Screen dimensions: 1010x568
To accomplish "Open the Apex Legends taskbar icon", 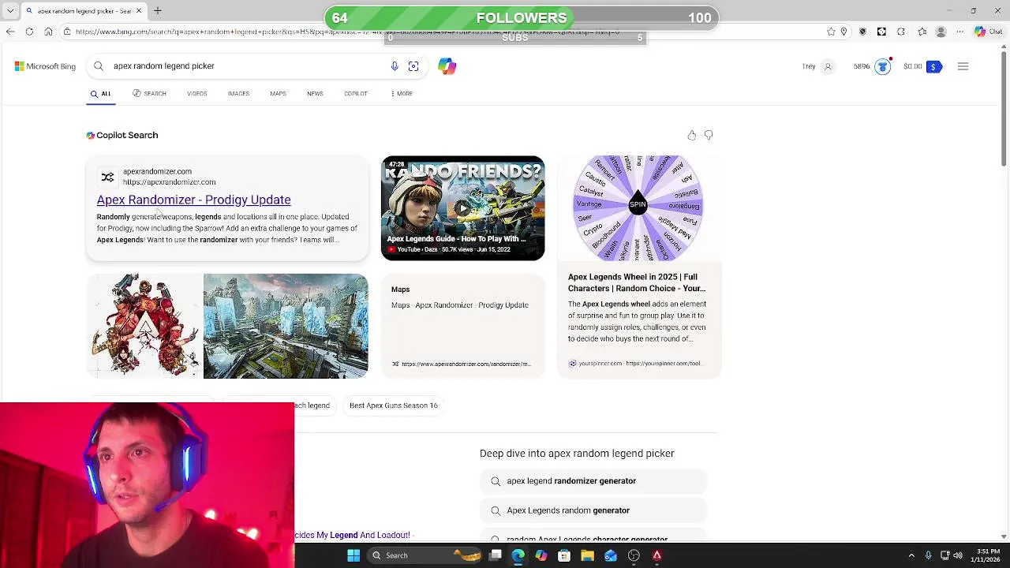I will [656, 555].
